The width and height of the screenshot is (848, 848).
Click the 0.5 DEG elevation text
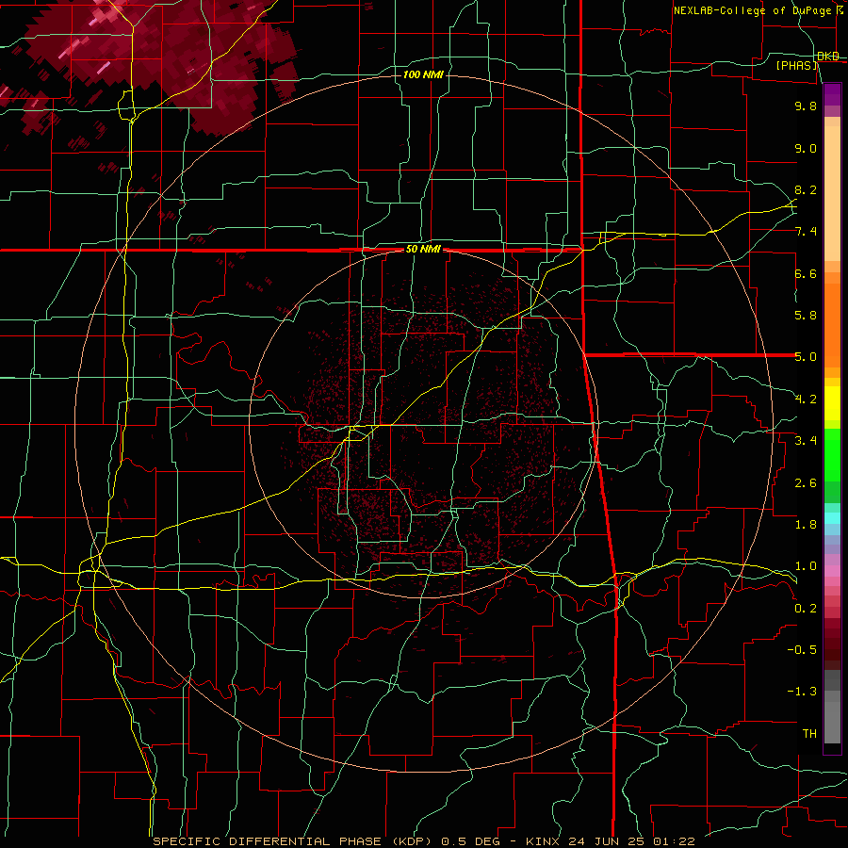(x=470, y=841)
